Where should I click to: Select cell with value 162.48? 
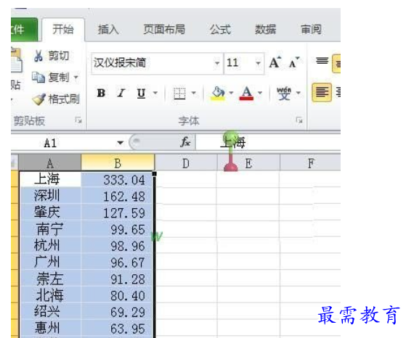117,196
